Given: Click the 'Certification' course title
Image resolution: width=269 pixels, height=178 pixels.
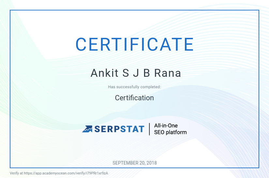Looking at the screenshot, I should click(134, 98).
